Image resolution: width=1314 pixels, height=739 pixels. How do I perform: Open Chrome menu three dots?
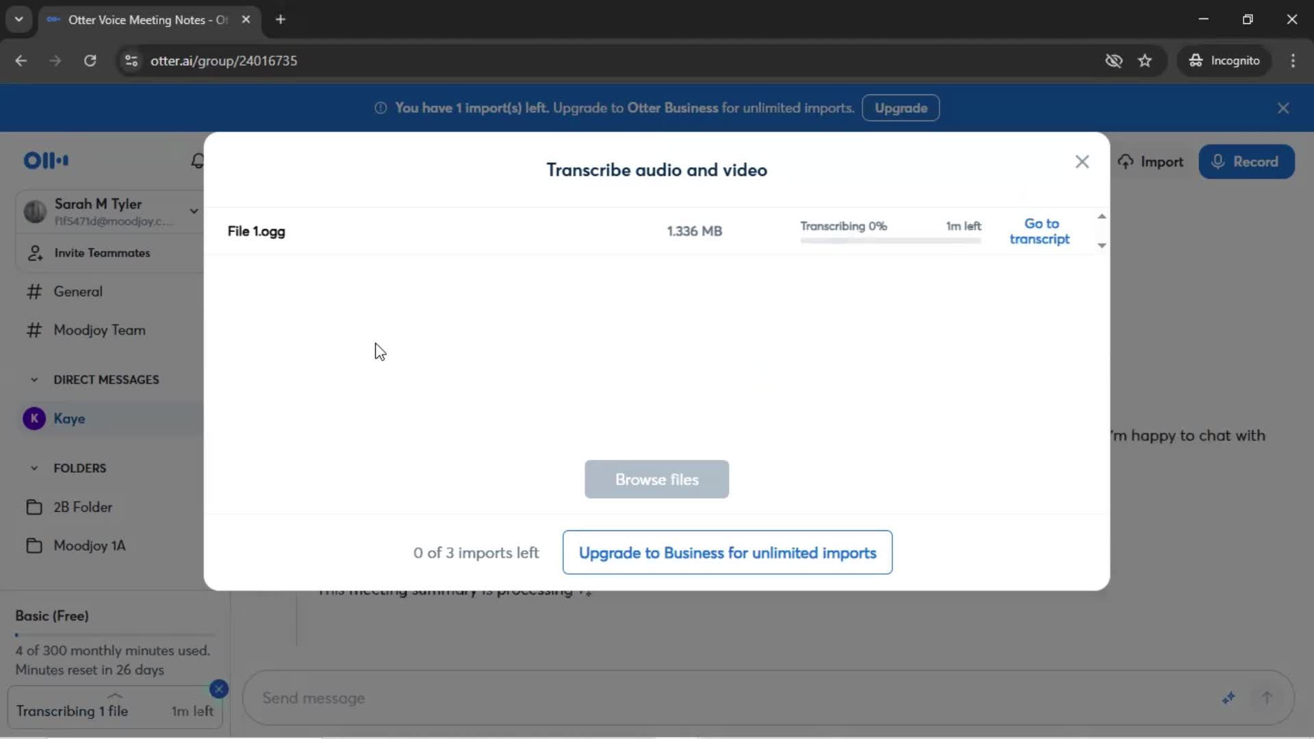(1293, 61)
